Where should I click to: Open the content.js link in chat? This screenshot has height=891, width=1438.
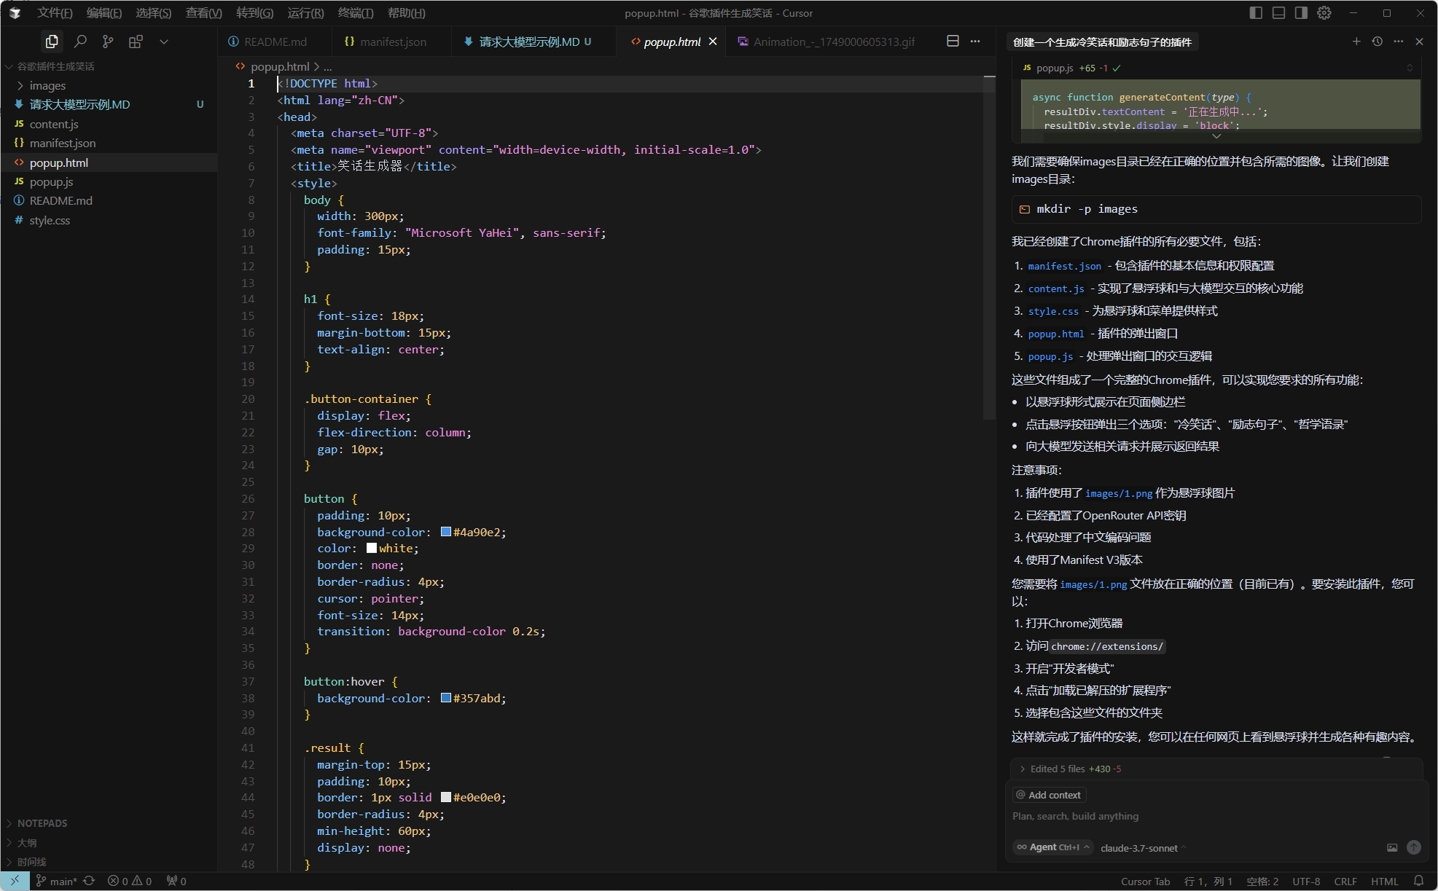pyautogui.click(x=1055, y=289)
